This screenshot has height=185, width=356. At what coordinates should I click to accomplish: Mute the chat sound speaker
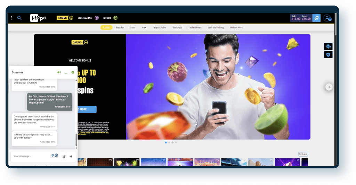tap(59, 72)
